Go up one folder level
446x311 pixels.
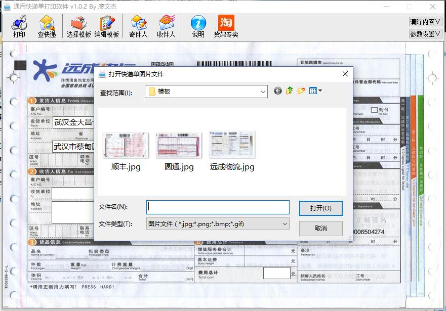point(290,91)
